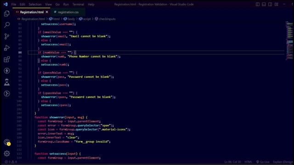Click the Ln 88 Col cursor position status
Viewport: 294px width, 165px height.
(x=232, y=162)
